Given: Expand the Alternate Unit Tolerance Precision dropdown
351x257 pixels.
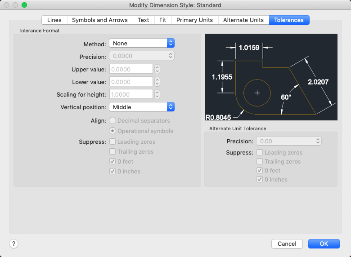Looking at the screenshot, I should point(288,141).
